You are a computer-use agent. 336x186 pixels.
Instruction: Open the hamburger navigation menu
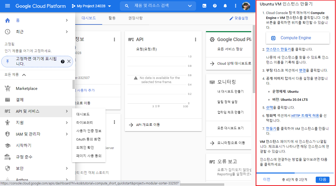(x=8, y=6)
